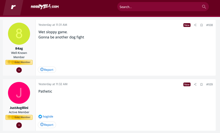The image size is (220, 133).
Task: Click the Rivals 'r' logo icon
Action: 13,7
